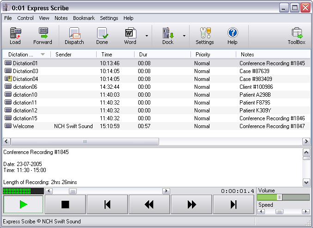Click the Load toolbar icon
Screen dimensions: 313x228
click(x=15, y=36)
